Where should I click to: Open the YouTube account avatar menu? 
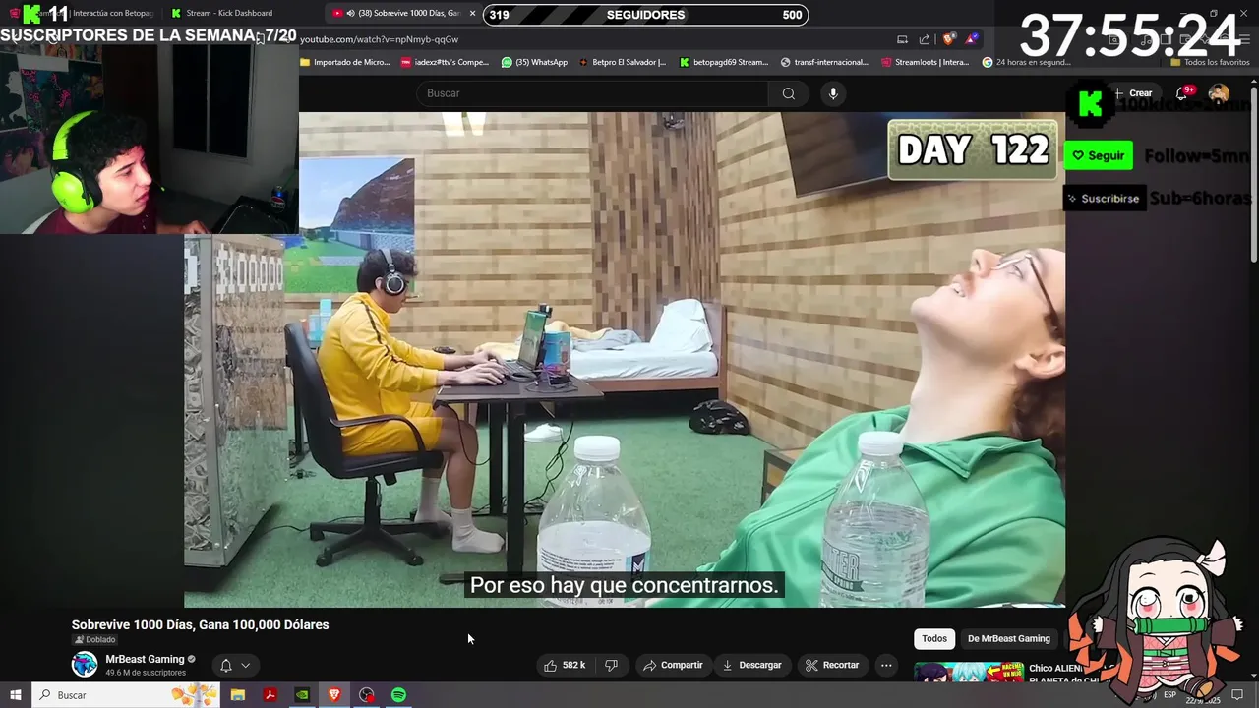pyautogui.click(x=1219, y=93)
